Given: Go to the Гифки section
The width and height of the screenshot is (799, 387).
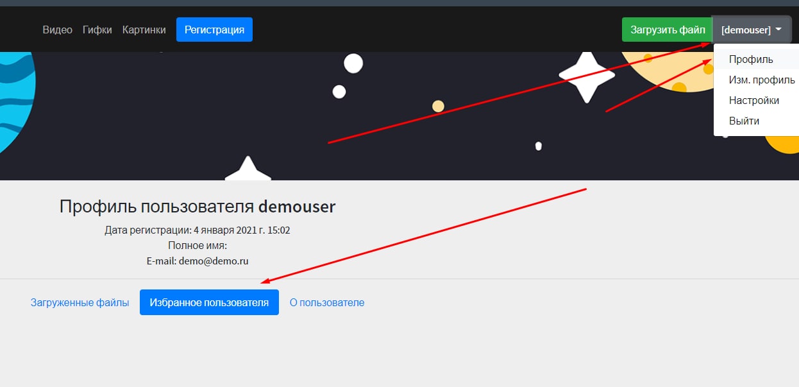Looking at the screenshot, I should (97, 30).
